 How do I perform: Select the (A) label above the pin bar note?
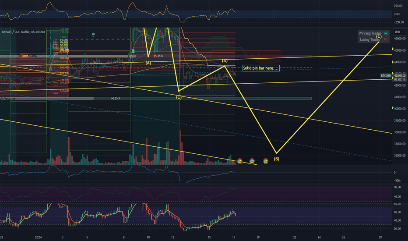(x=225, y=61)
